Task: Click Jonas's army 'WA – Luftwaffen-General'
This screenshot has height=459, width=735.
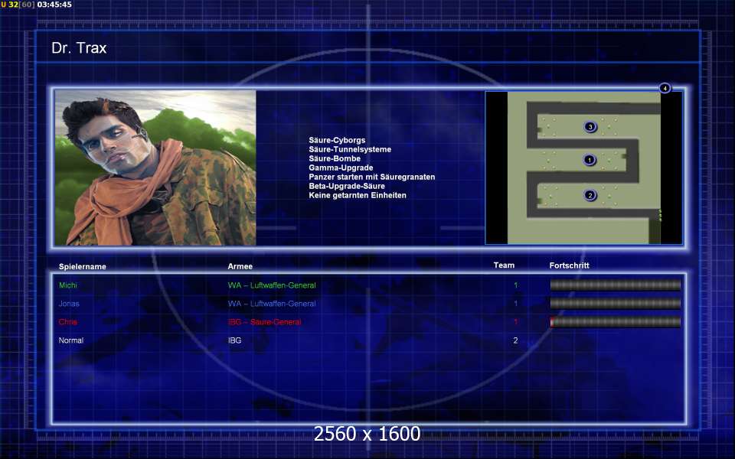Action: pyautogui.click(x=272, y=304)
